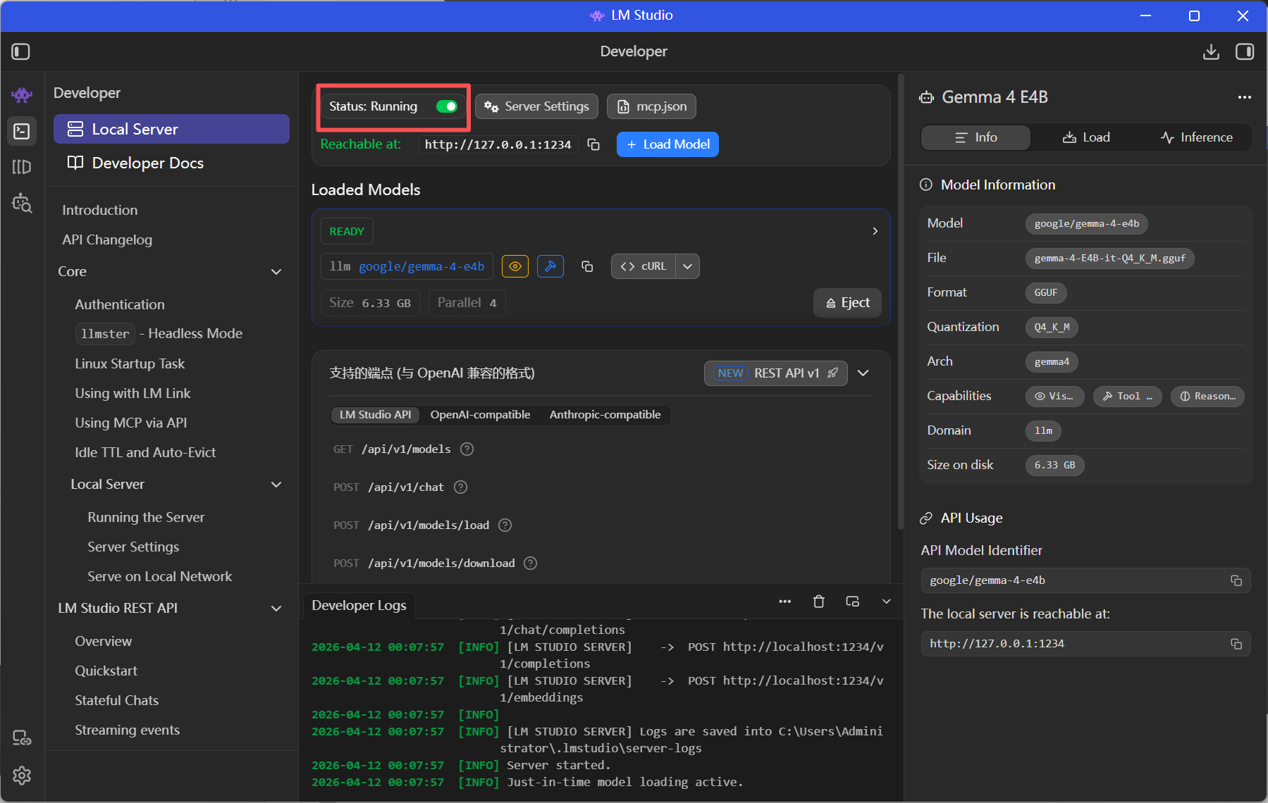Open the NEW REST API v1 badge
The height and width of the screenshot is (803, 1268).
pyautogui.click(x=775, y=373)
